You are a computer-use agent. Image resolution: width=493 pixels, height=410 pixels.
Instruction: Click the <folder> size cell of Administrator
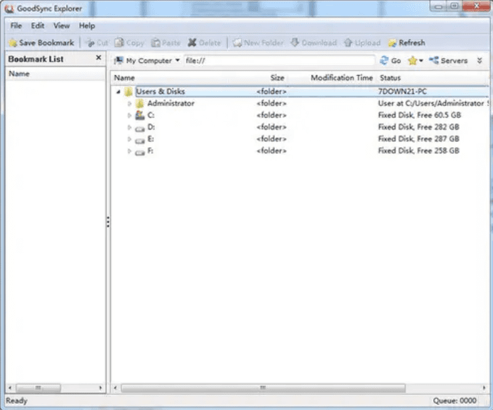click(271, 104)
